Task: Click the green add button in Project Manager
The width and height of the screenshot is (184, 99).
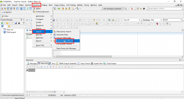Action: click(2, 23)
